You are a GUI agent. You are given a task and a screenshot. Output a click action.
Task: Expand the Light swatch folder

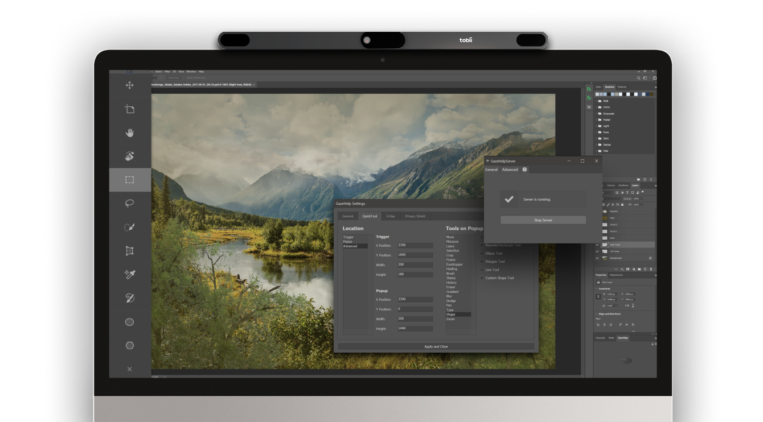click(596, 126)
